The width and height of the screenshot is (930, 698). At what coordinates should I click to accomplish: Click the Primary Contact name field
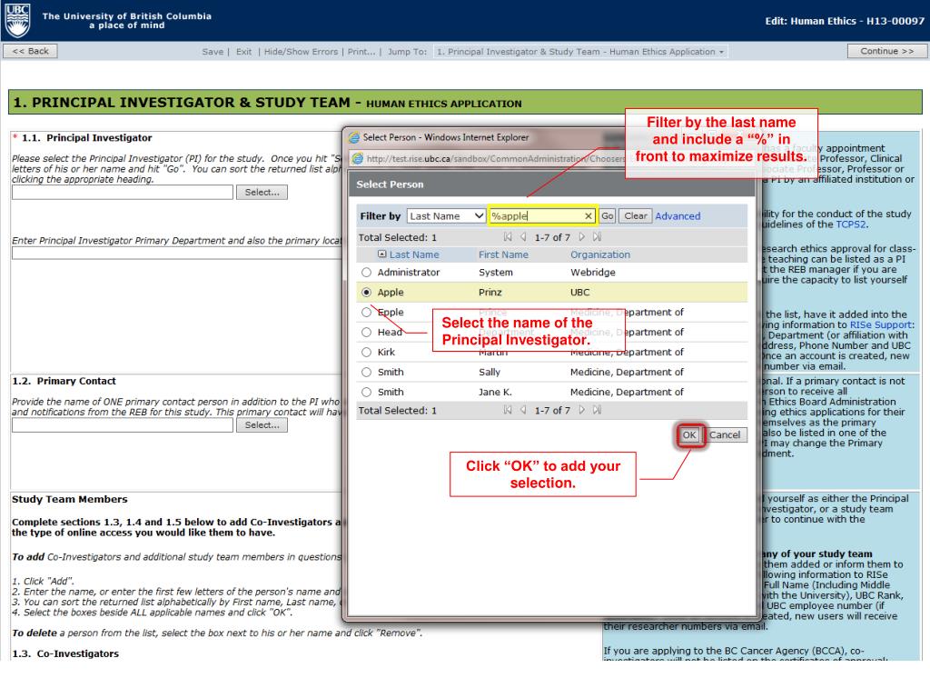[123, 425]
